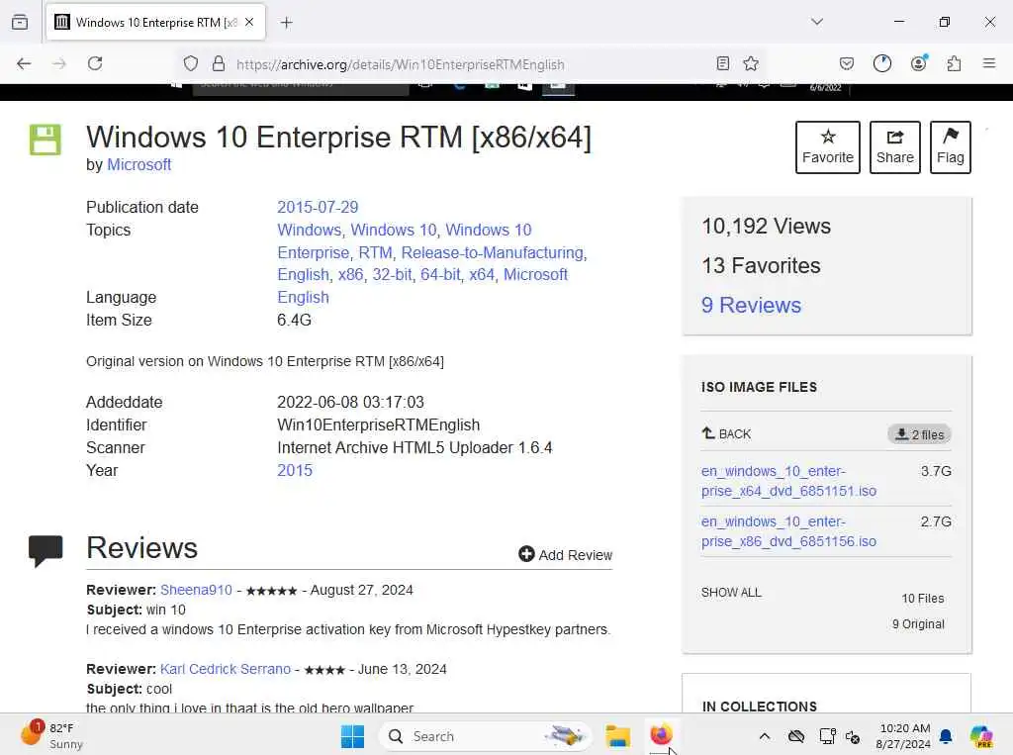Screen dimensions: 1013x755
Task: Open the Windows Start button
Action: tap(352, 736)
